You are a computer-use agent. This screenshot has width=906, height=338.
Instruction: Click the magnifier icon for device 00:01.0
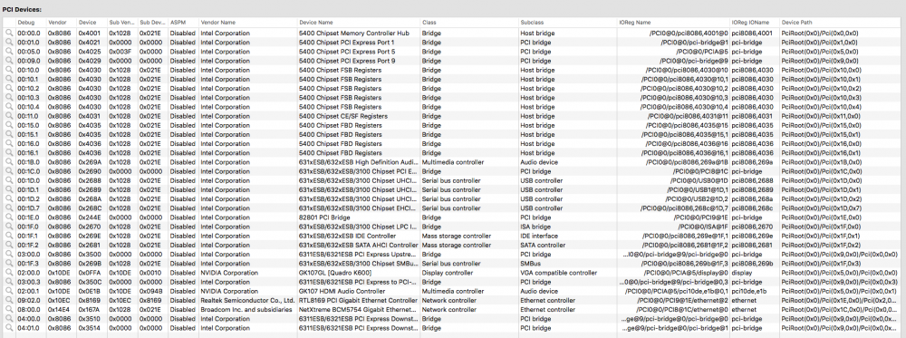tap(9, 43)
